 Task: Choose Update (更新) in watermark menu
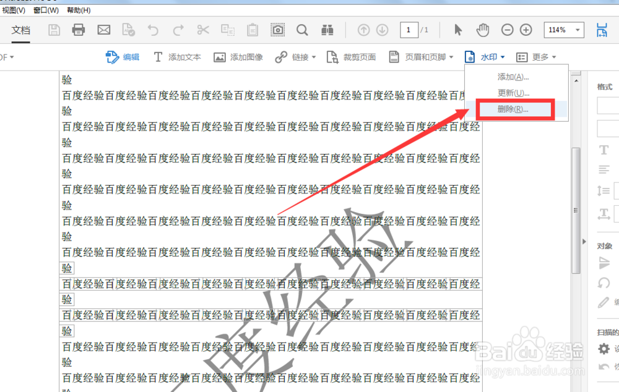tap(513, 93)
